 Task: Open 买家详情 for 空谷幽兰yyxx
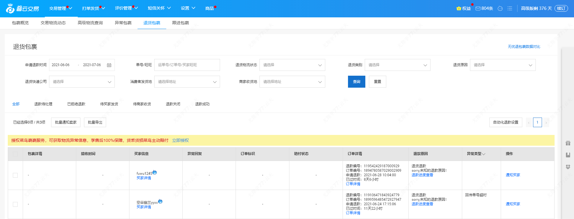tap(144, 207)
